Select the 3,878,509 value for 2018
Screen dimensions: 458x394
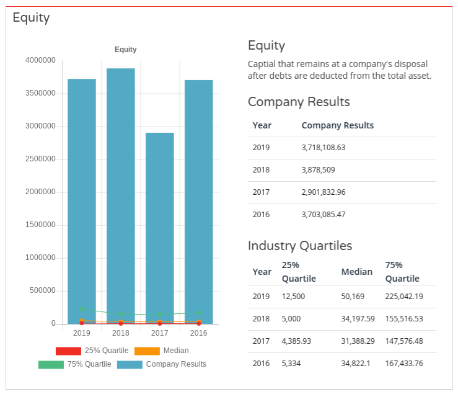[x=319, y=169]
